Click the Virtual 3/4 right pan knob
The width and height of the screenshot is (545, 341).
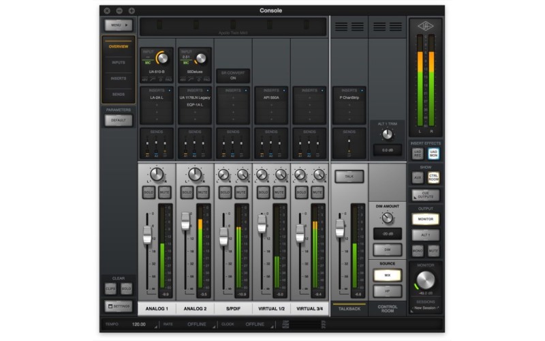pos(319,175)
